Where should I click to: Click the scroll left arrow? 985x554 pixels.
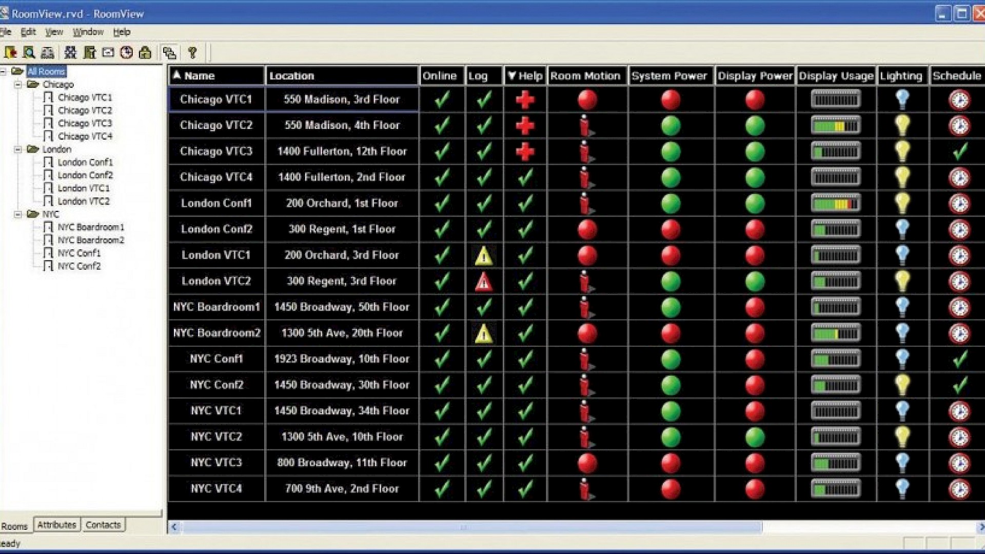coord(174,527)
